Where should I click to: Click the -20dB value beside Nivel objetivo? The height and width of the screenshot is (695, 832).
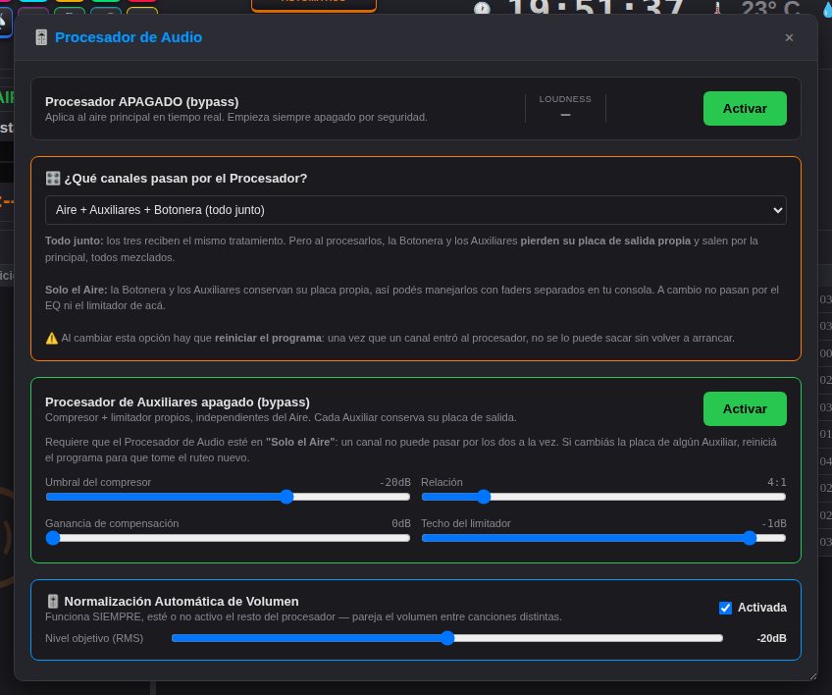click(x=771, y=638)
